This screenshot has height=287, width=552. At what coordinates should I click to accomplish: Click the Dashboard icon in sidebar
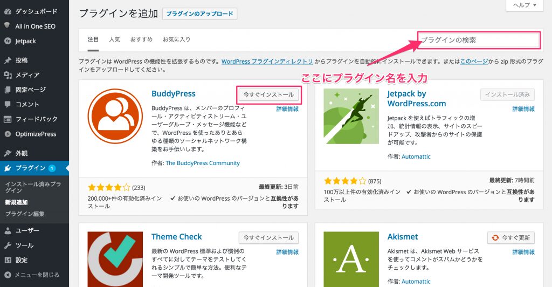[8, 11]
